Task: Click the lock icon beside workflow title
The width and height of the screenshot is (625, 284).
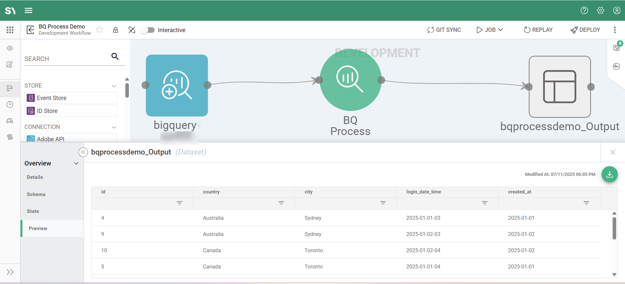Action: click(x=116, y=30)
